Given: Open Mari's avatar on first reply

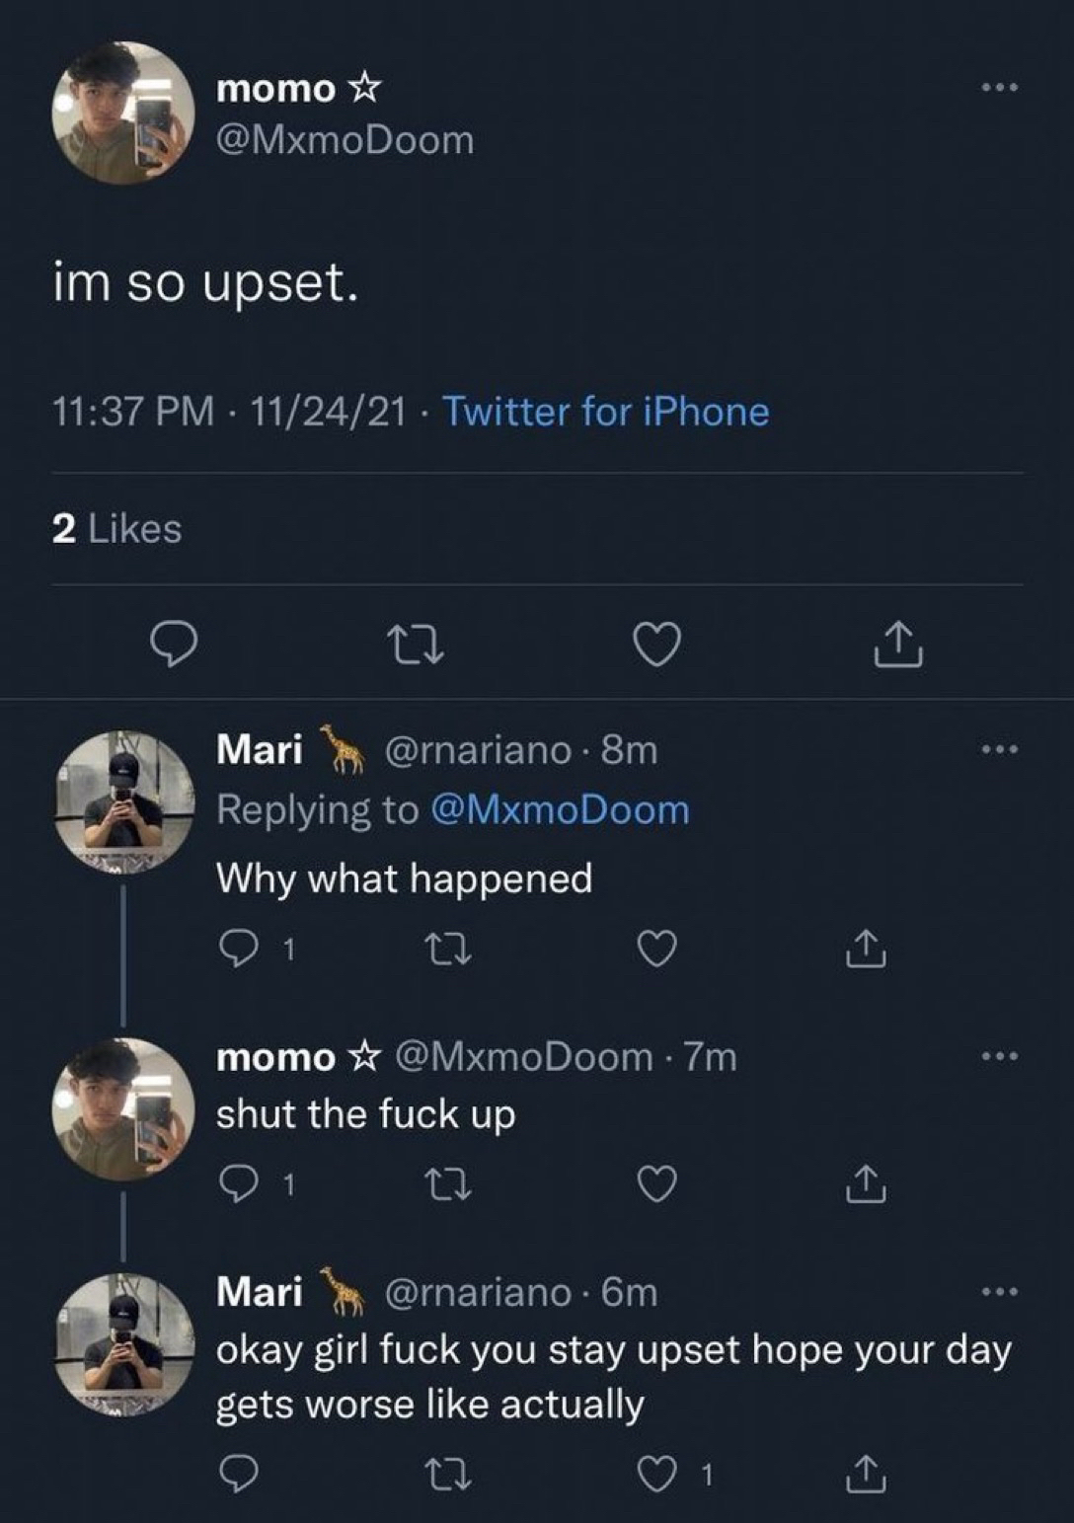Looking at the screenshot, I should click(123, 801).
